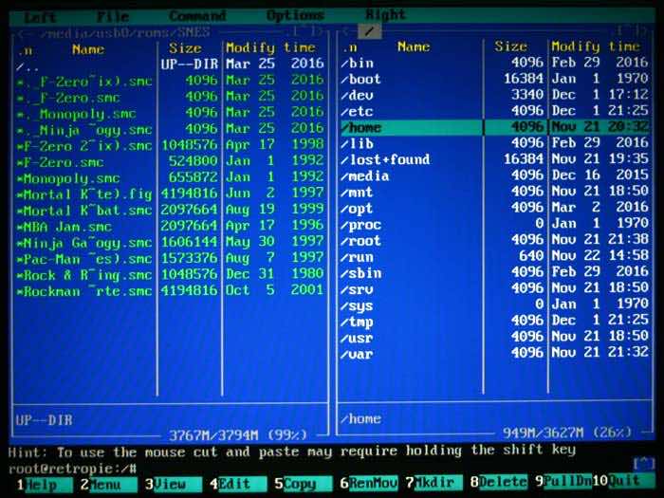Click the 10 Quit function key button
The width and height of the screenshot is (664, 498).
(x=622, y=481)
